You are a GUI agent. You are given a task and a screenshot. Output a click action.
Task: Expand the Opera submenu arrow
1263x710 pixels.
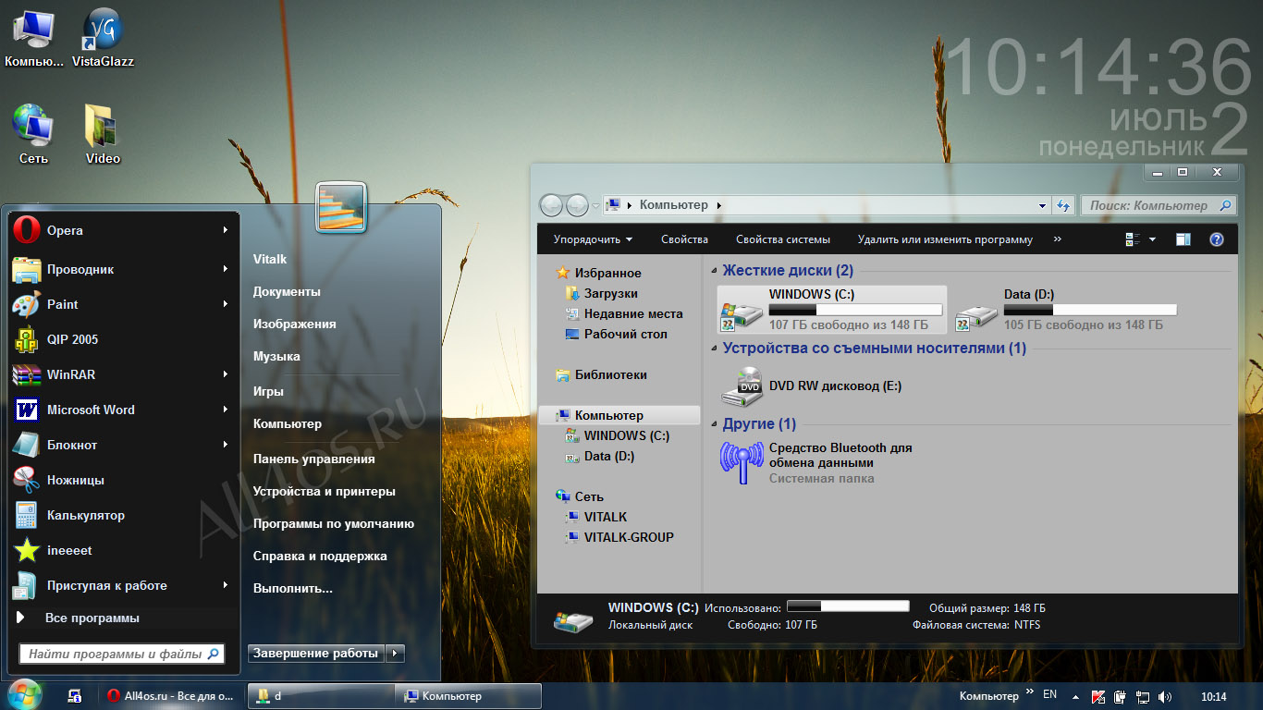tap(226, 230)
